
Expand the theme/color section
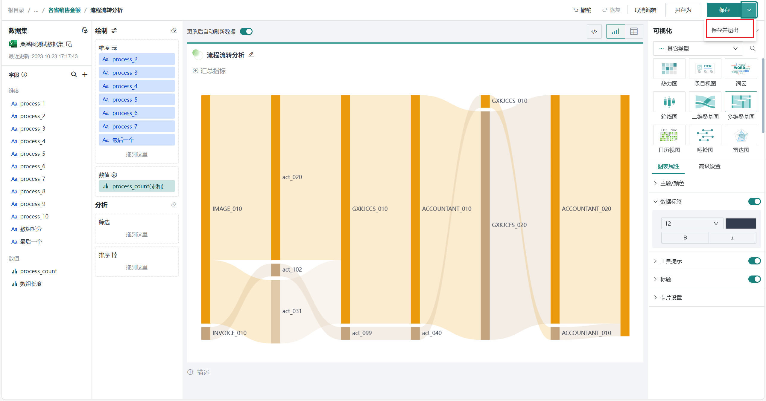672,183
